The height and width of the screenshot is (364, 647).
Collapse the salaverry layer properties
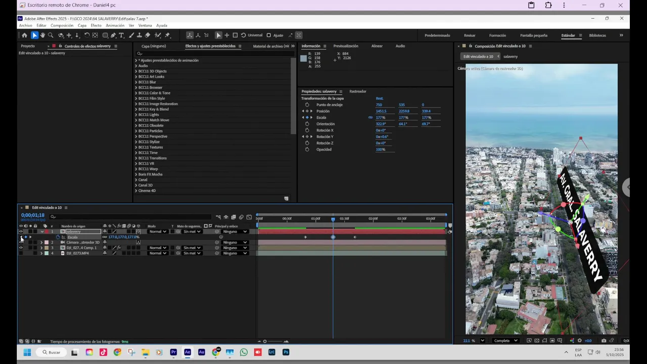pos(42,232)
